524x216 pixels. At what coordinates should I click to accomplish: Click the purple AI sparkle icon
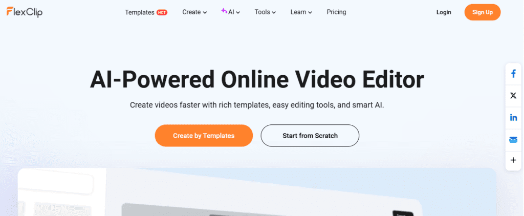[x=224, y=11]
